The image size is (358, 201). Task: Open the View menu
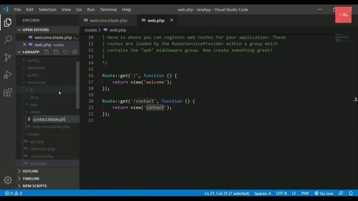pos(66,9)
